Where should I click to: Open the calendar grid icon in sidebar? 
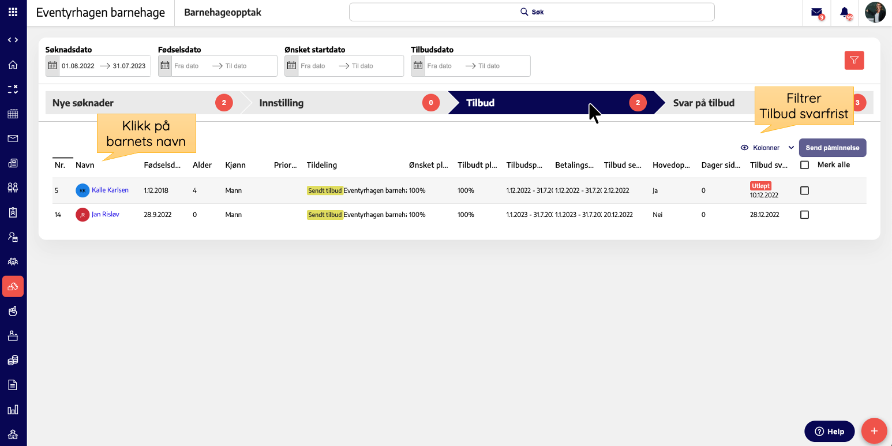[13, 114]
